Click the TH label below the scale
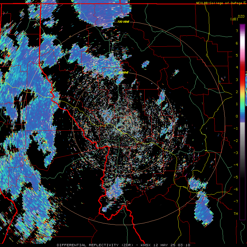Viewport: 247px width, 247px height. coord(236,214)
